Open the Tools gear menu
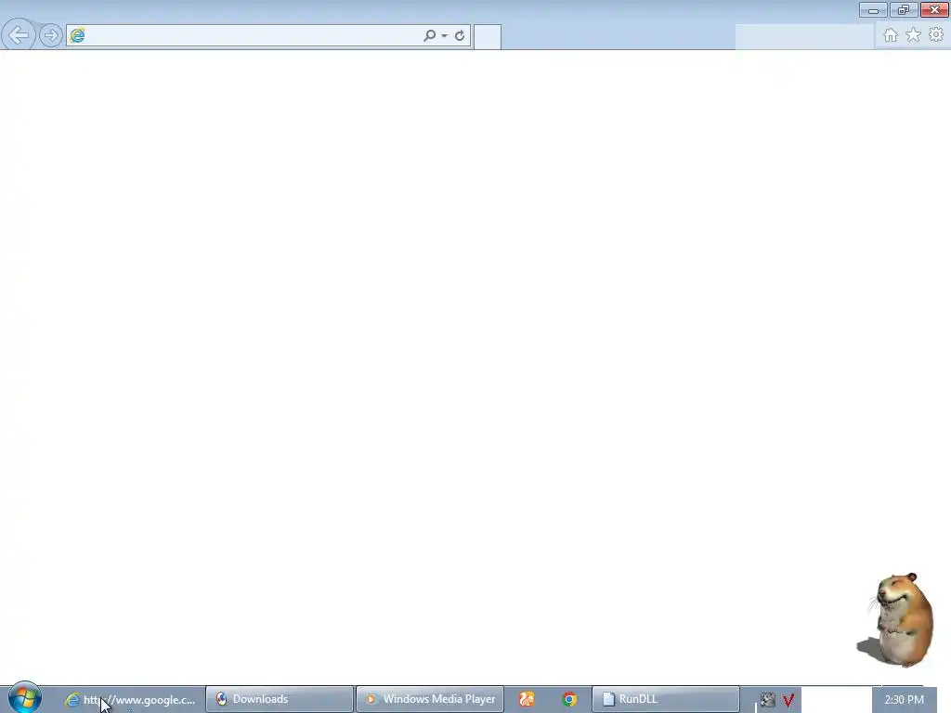 (936, 34)
